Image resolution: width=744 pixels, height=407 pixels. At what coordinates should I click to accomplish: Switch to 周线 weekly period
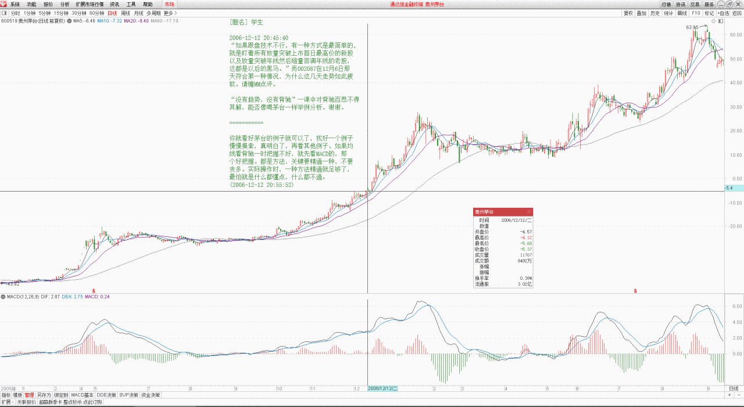pyautogui.click(x=126, y=13)
